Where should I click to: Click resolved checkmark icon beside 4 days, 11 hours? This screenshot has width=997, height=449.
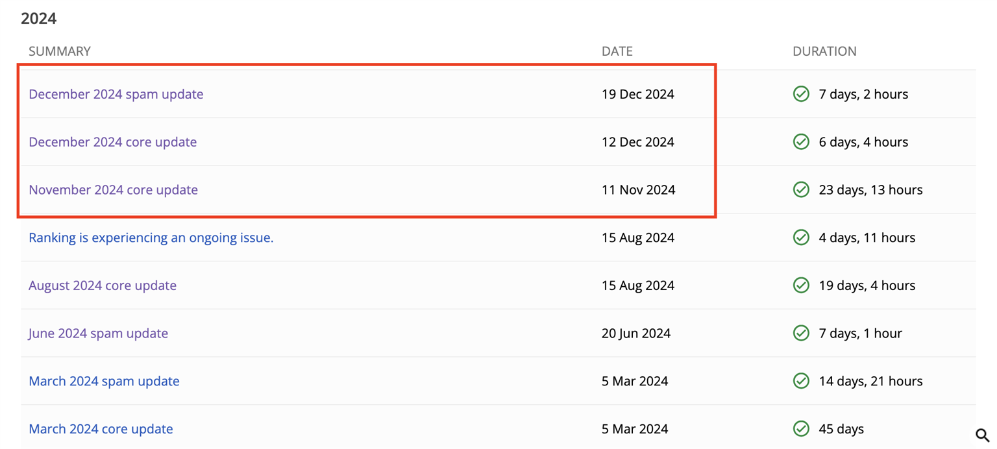pyautogui.click(x=801, y=237)
